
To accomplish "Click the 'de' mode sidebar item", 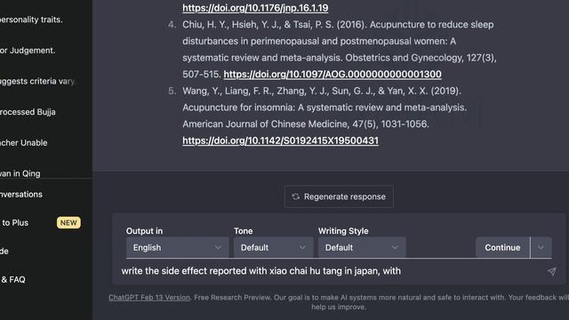I will point(4,251).
